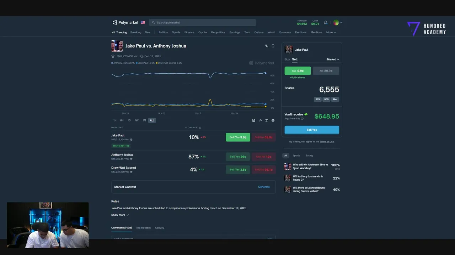Click Sell No 13¢ for Anthony Joshua
The height and width of the screenshot is (255, 455).
tap(264, 157)
